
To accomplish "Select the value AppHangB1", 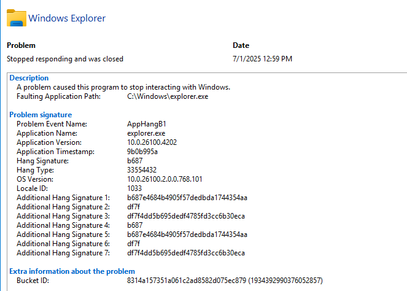I will pos(146,124).
